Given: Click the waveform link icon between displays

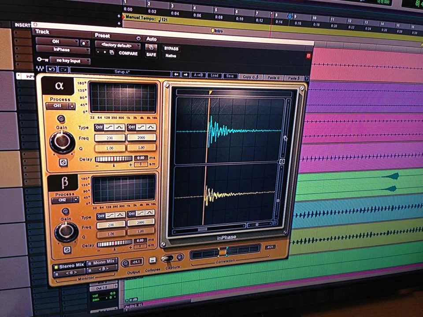Looking at the screenshot, I should [x=282, y=162].
